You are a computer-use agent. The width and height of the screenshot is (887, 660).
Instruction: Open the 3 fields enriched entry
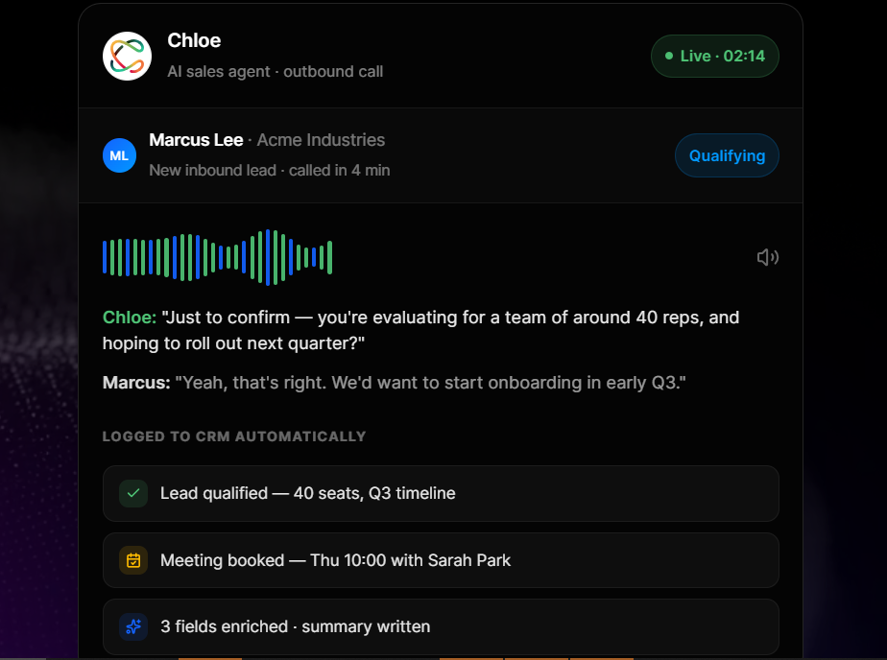click(441, 626)
